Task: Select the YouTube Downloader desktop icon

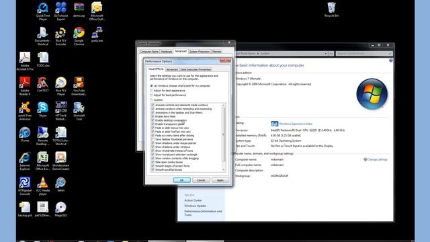Action: 79,86
